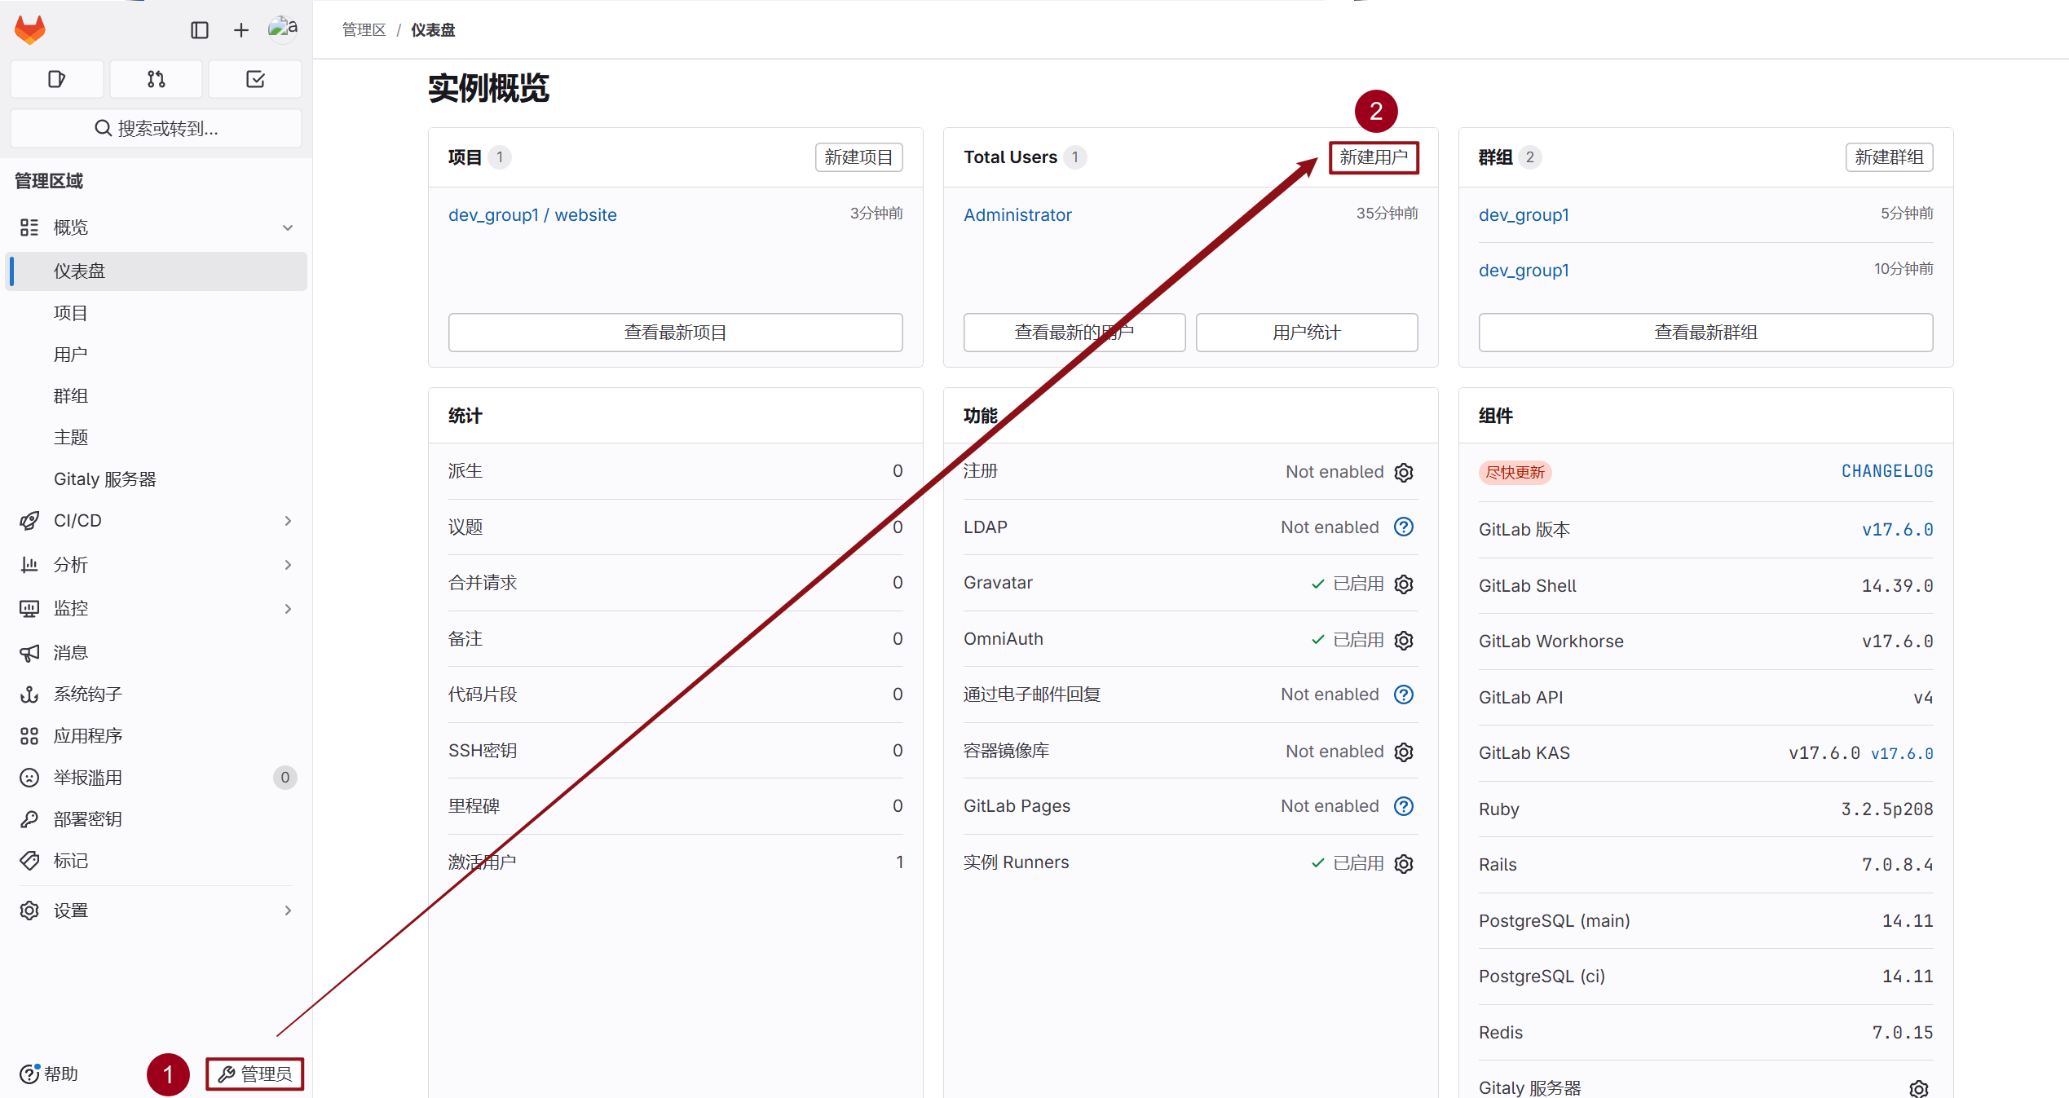Open dev_group1 group created 5分钟前
This screenshot has height=1098, width=2069.
1524,215
